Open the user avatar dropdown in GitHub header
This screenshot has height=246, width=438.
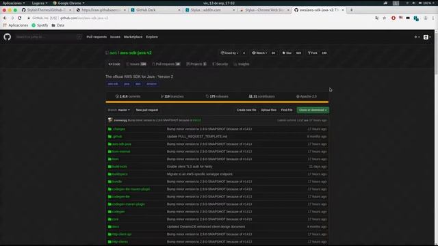click(427, 37)
